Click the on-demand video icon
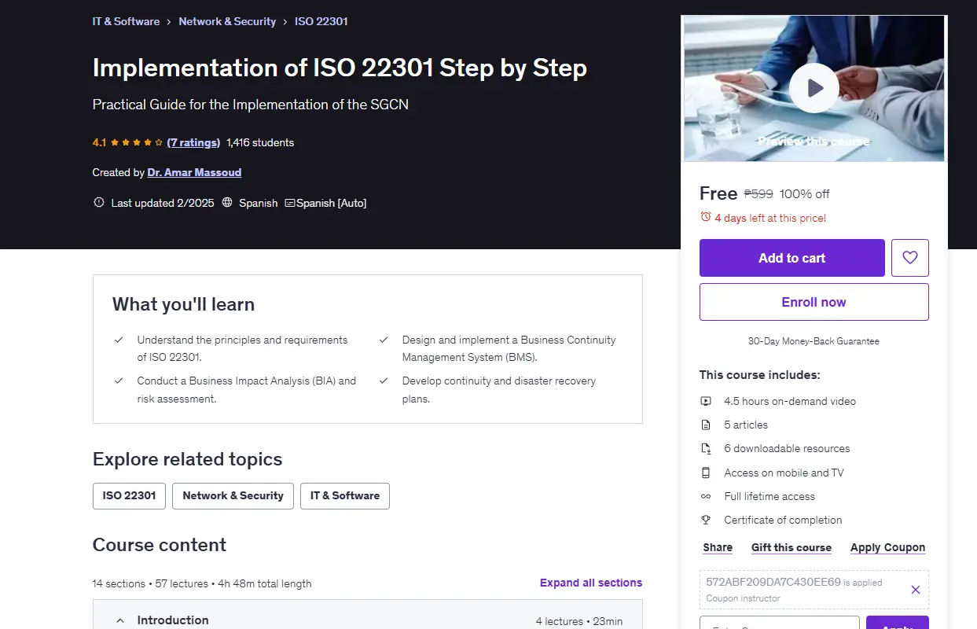Viewport: 977px width, 629px height. click(x=706, y=401)
